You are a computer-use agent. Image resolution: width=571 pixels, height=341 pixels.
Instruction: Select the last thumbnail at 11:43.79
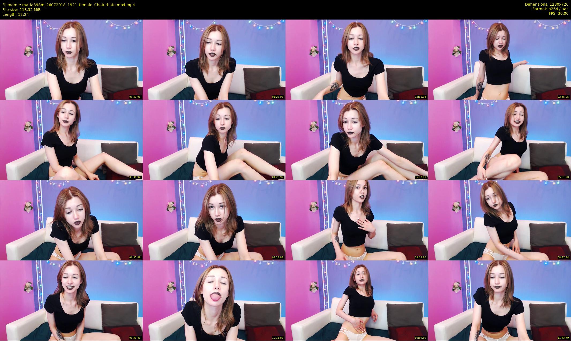coord(499,300)
